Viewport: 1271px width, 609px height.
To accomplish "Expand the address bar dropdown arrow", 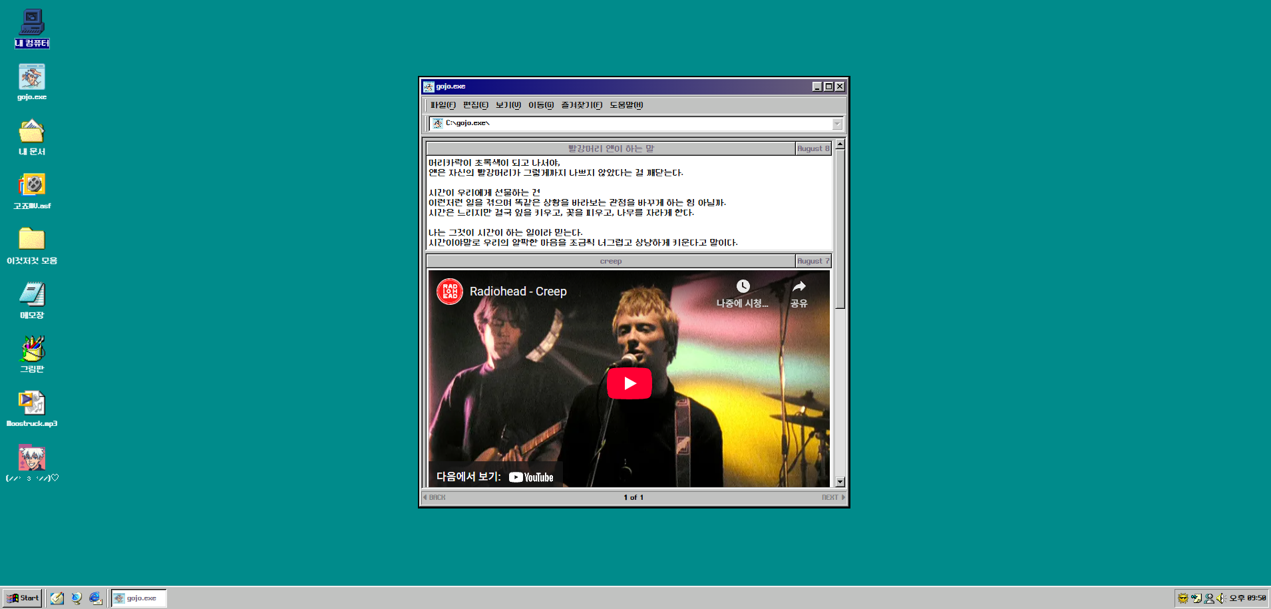I will (837, 124).
